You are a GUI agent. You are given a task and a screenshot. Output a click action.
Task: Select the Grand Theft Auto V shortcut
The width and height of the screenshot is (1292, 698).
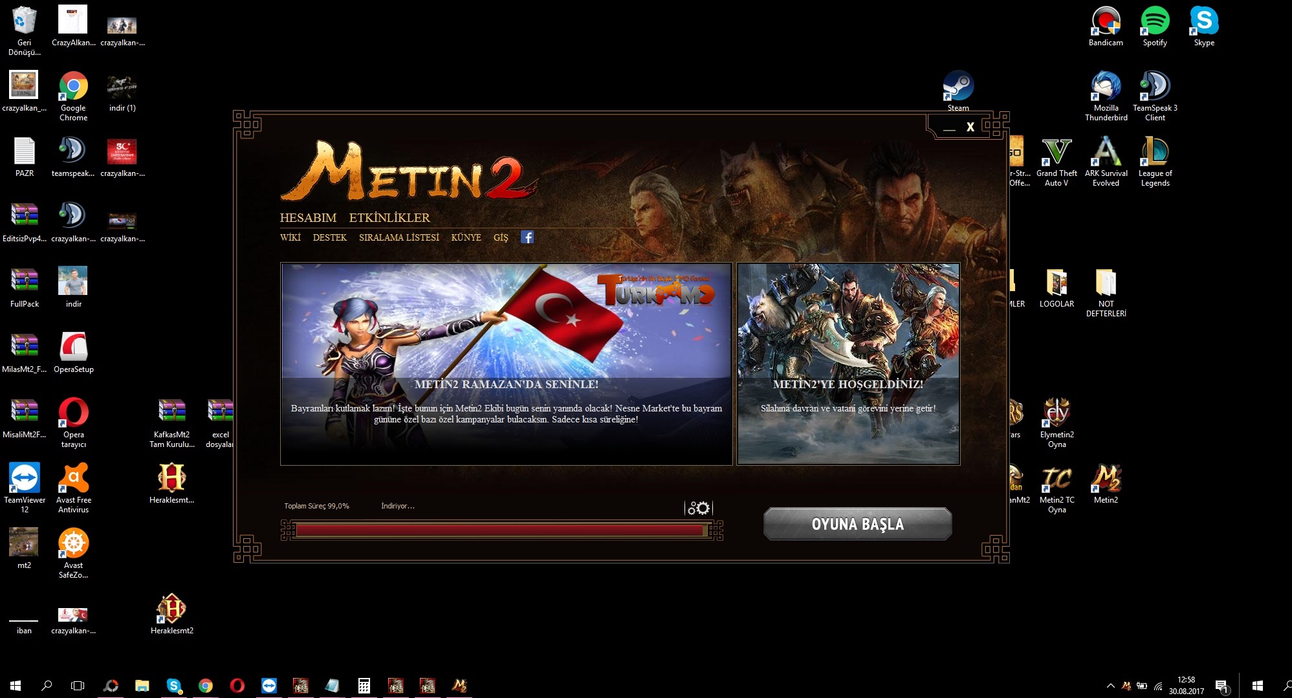coord(1057,161)
